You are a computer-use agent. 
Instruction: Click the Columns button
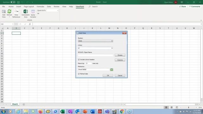click(x=120, y=60)
